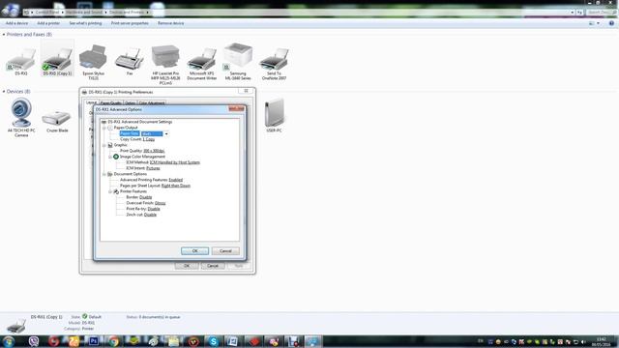This screenshot has width=619, height=348.
Task: Click the Overcoat Finish 'Glossy' value
Action: coord(160,203)
